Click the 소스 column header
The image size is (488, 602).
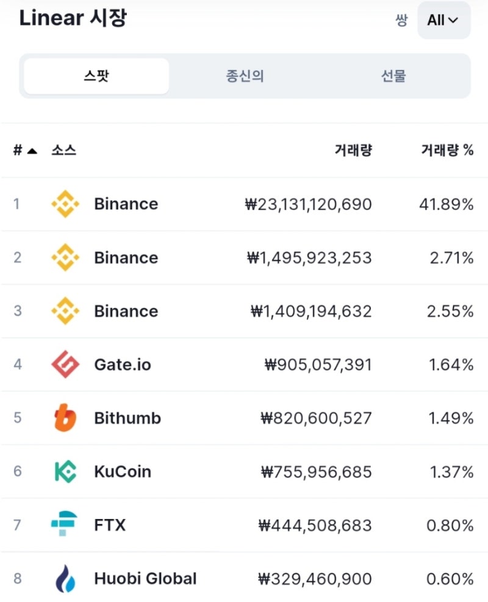tap(63, 150)
